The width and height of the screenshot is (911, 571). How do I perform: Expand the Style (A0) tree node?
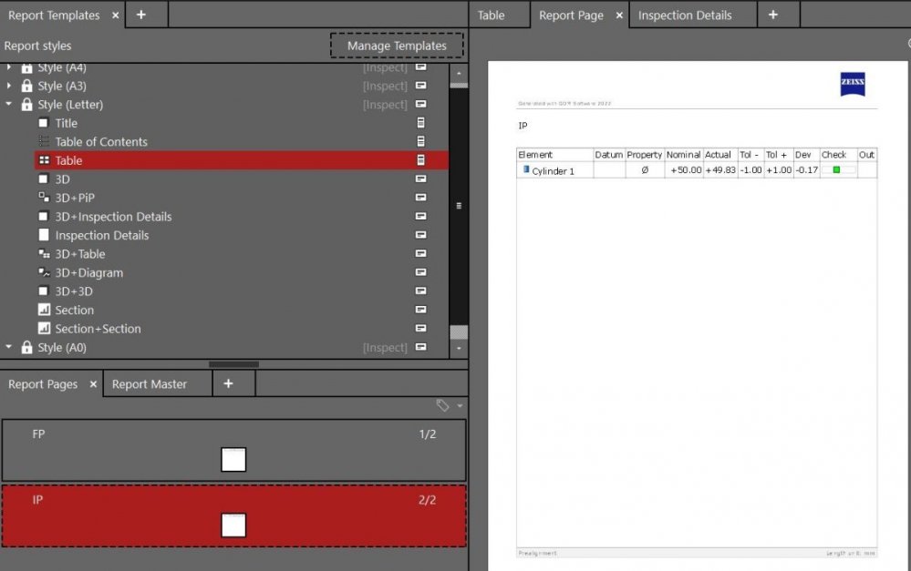[9, 347]
